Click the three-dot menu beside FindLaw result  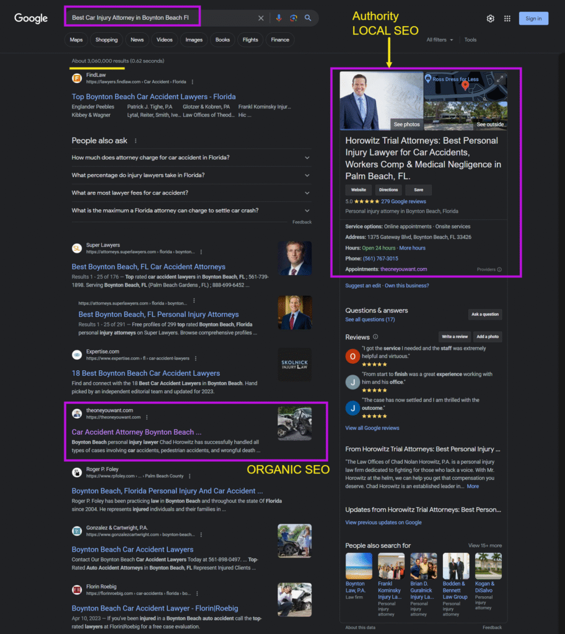tap(193, 82)
